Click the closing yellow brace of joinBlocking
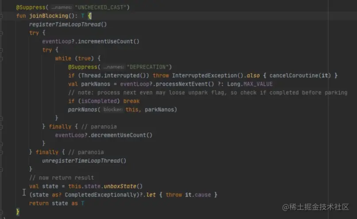The width and height of the screenshot is (357, 219). click(18, 212)
